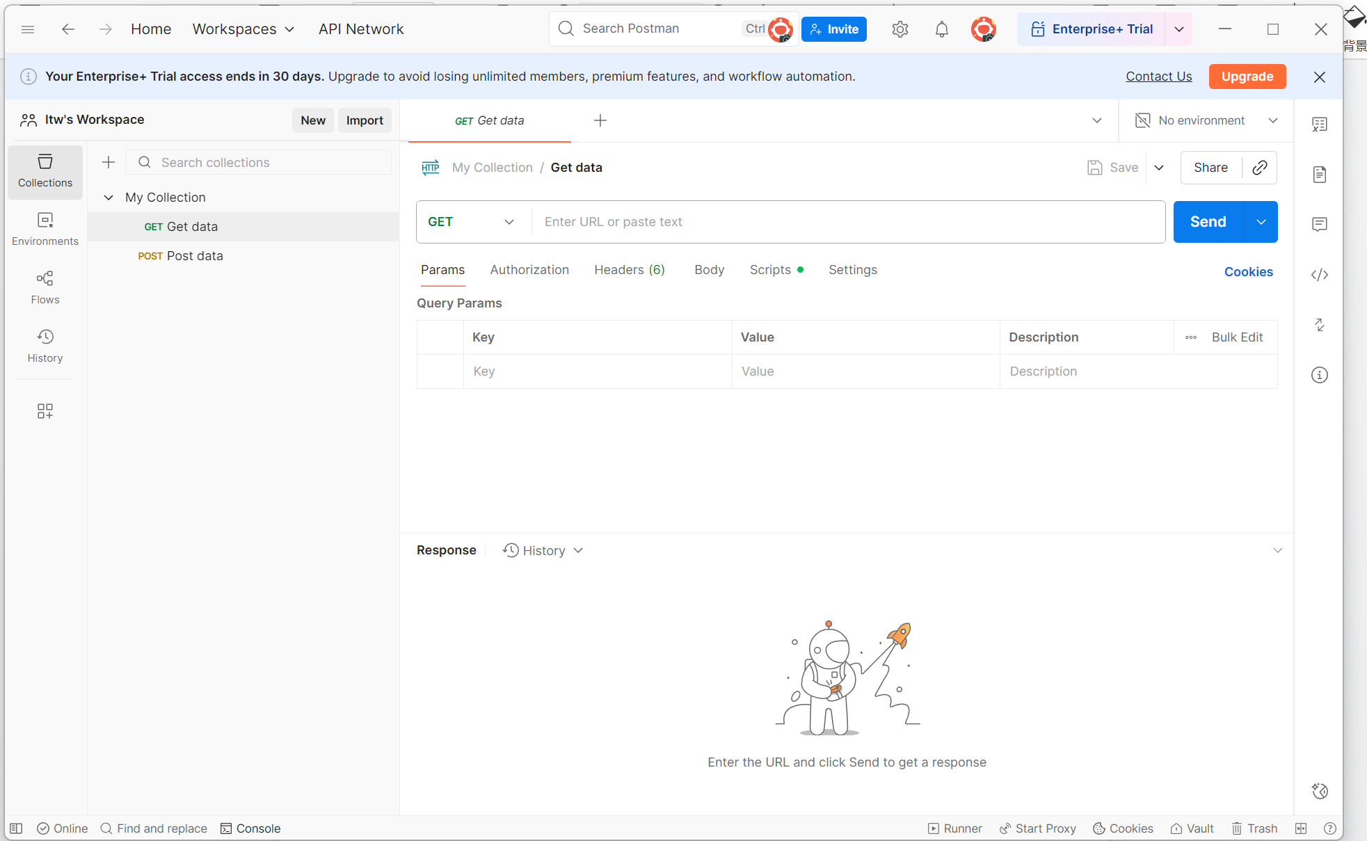Click the Upgrade button
1367x841 pixels.
1247,77
